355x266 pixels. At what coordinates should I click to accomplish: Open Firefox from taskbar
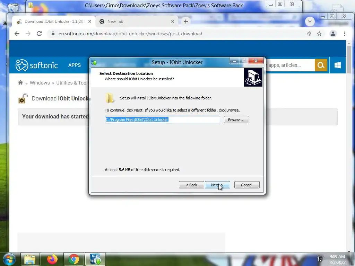coord(52,259)
